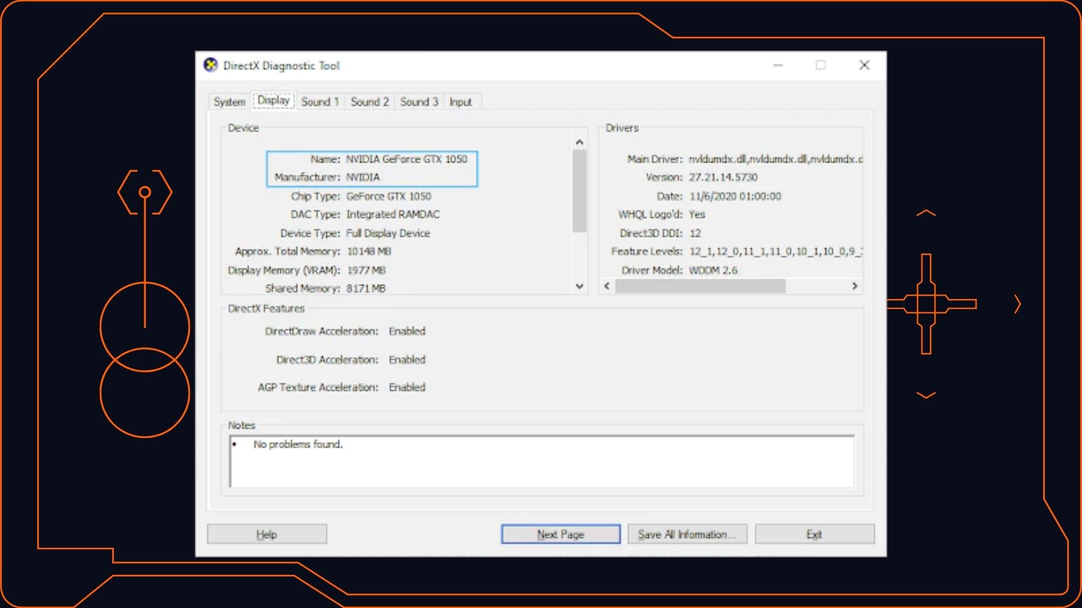Click the VRAM value '1977 MB'
The image size is (1082, 608).
[366, 270]
